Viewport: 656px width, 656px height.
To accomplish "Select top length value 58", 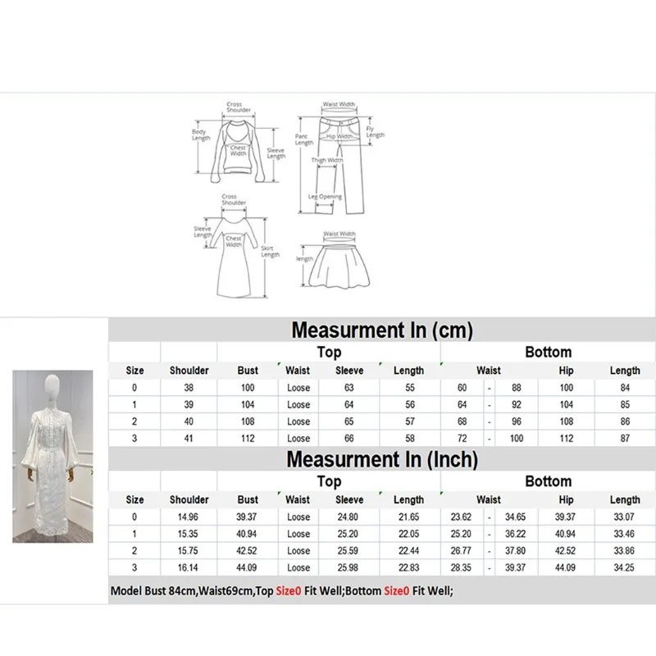I will [x=410, y=439].
